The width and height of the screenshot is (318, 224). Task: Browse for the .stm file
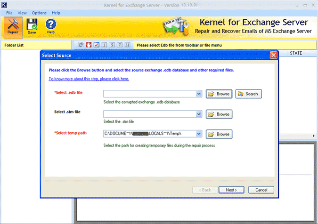coord(219,114)
